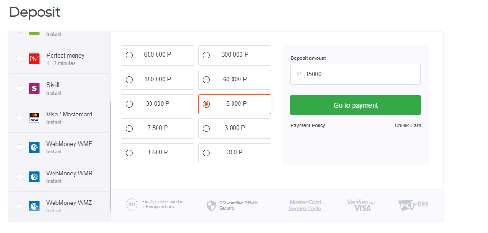488x233 pixels.
Task: Click the WebMoney WMR globe icon
Action: [34, 176]
